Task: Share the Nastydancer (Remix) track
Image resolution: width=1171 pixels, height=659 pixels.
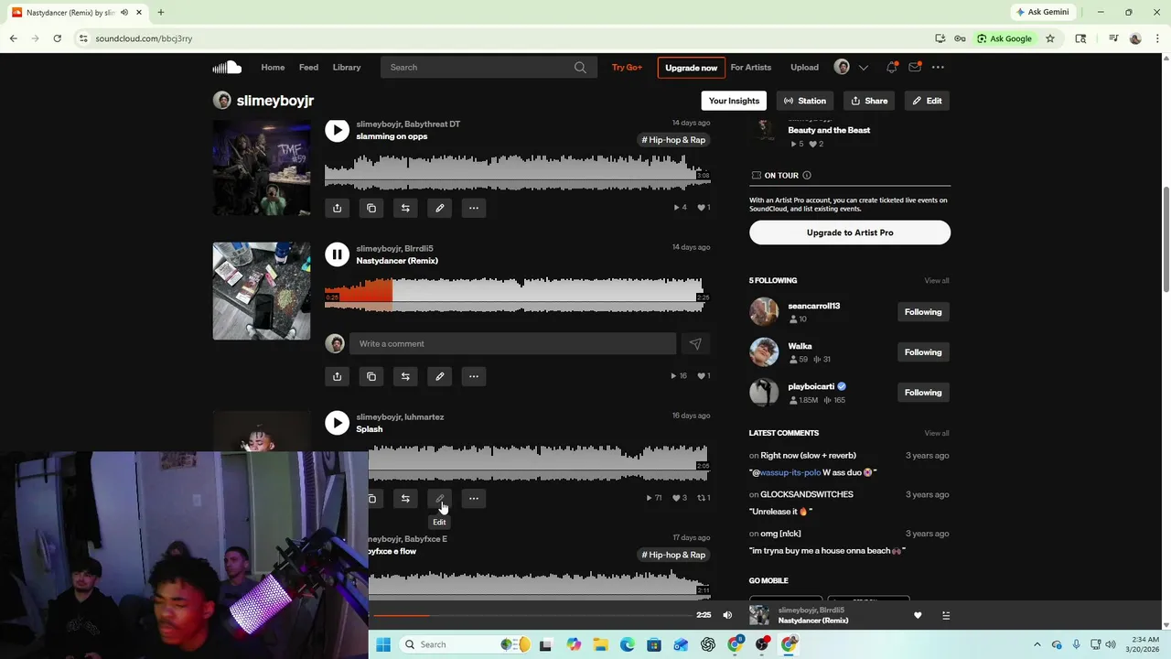Action: (337, 376)
